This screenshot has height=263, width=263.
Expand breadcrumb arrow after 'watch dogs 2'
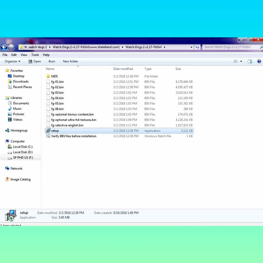point(50,47)
